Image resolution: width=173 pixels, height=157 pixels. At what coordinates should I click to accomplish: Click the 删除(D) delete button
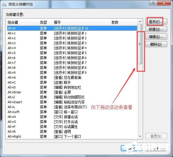pyautogui.click(x=156, y=44)
